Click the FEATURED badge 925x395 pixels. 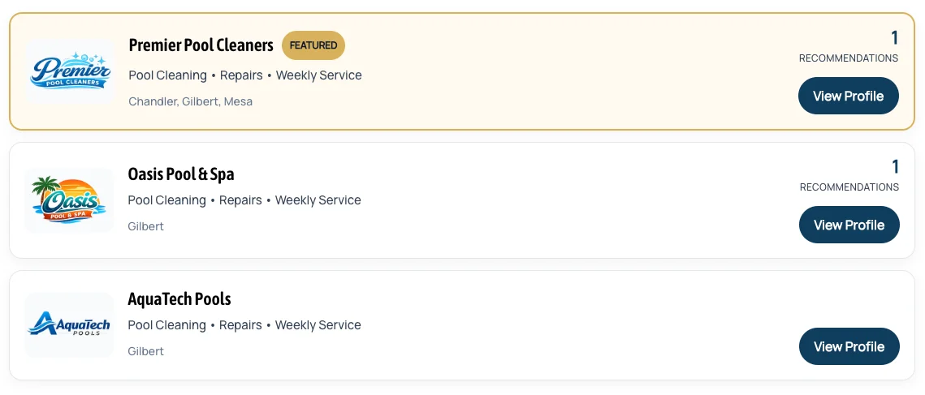pos(313,45)
